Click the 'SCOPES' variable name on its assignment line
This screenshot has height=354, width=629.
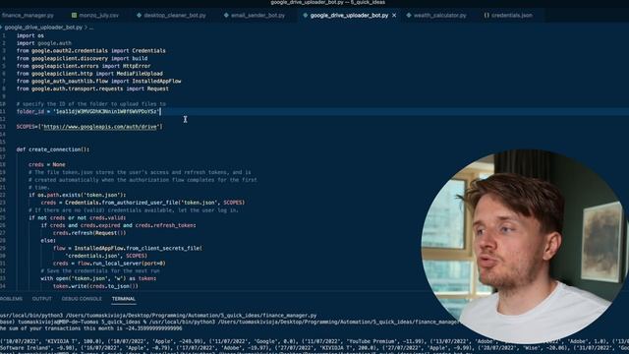[x=26, y=127]
